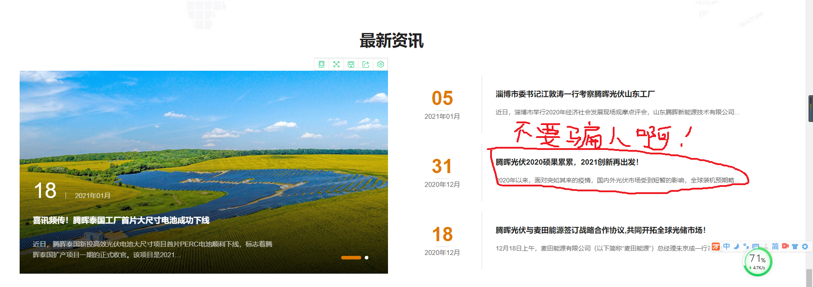Image resolution: width=813 pixels, height=287 pixels.
Task: Open article 腾晖光伏与麦田能源签订战略合作协议
Action: coord(600,230)
